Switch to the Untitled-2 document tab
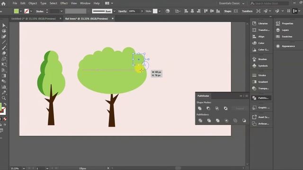Screen dimensions: 303x170 [34, 19]
